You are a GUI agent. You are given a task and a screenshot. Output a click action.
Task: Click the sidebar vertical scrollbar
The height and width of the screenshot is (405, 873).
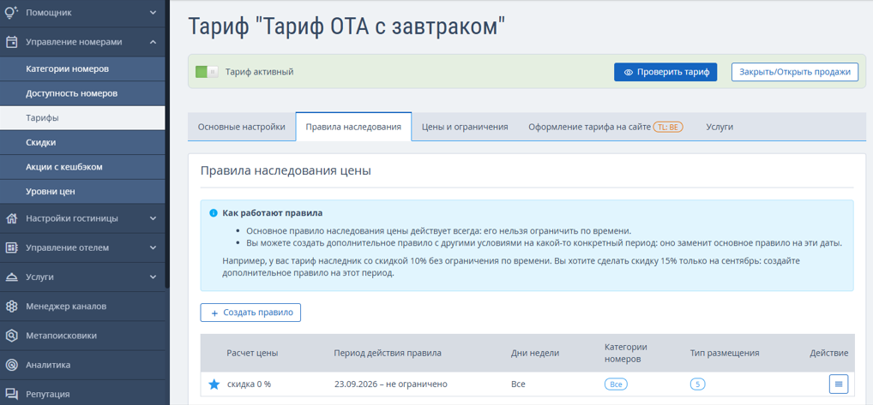click(167, 145)
